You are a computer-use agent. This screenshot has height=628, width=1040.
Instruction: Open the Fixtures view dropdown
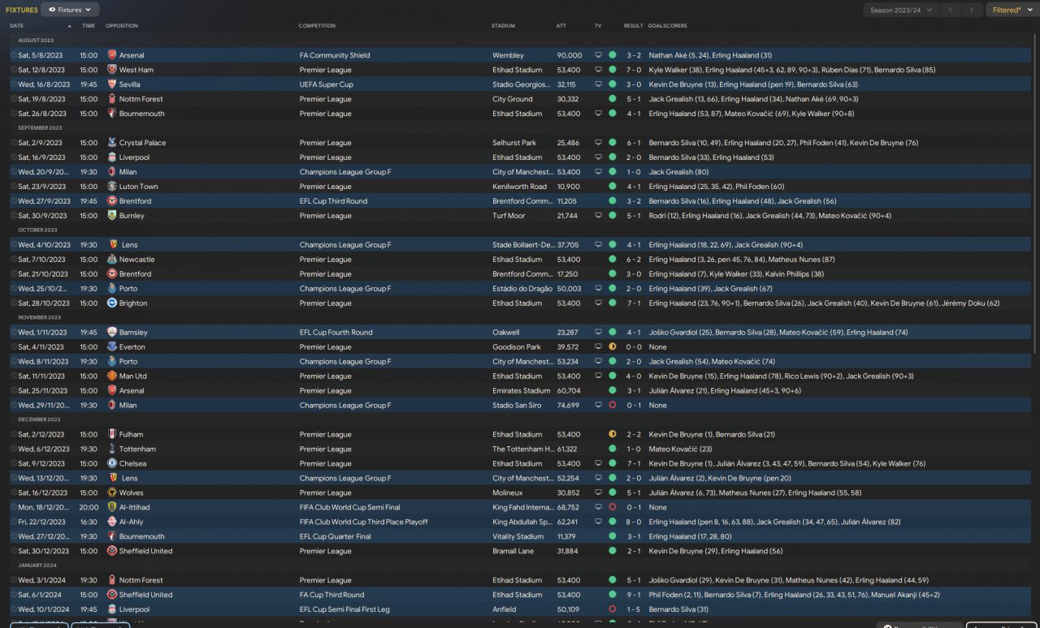click(71, 10)
